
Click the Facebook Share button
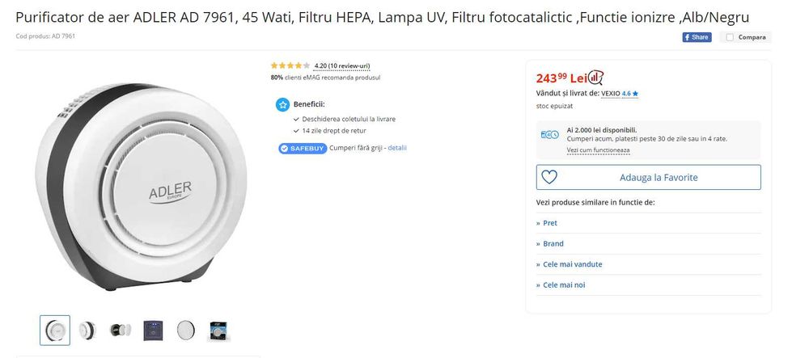pos(697,37)
